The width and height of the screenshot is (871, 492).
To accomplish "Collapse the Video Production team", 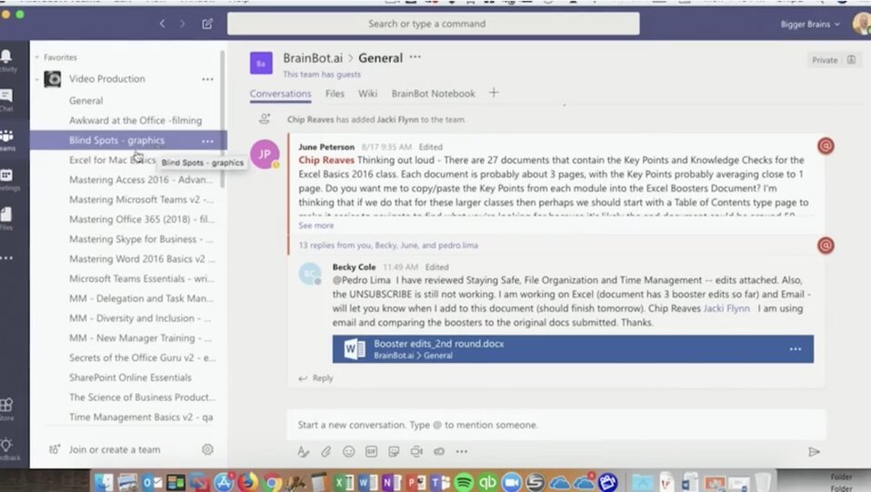I will (x=36, y=79).
